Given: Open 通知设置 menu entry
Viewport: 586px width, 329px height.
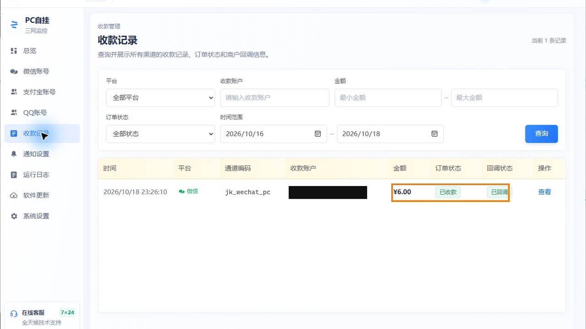Looking at the screenshot, I should (x=42, y=154).
